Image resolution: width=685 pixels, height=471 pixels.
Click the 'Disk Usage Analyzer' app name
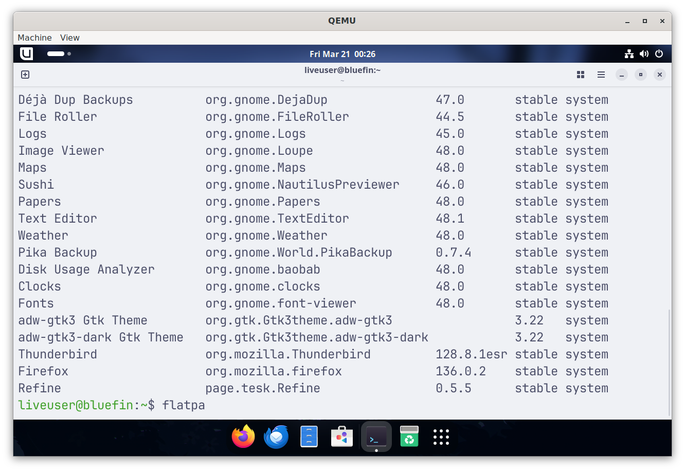[86, 269]
